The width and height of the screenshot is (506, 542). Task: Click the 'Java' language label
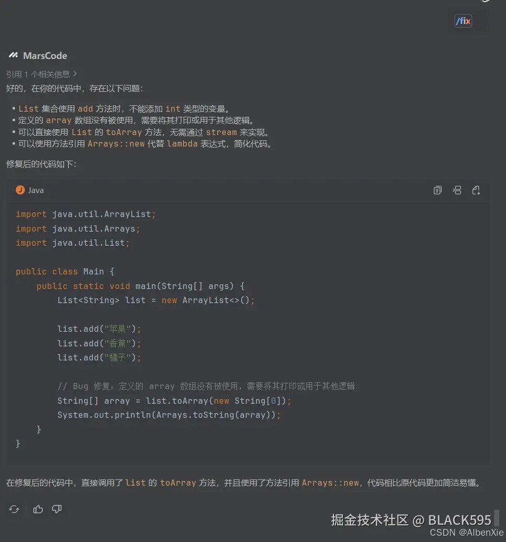click(x=36, y=190)
